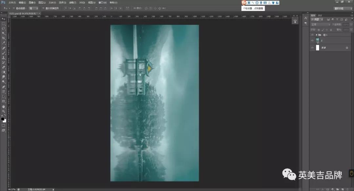Select the Lasso tool
This screenshot has width=354, height=191.
pos(3,29)
